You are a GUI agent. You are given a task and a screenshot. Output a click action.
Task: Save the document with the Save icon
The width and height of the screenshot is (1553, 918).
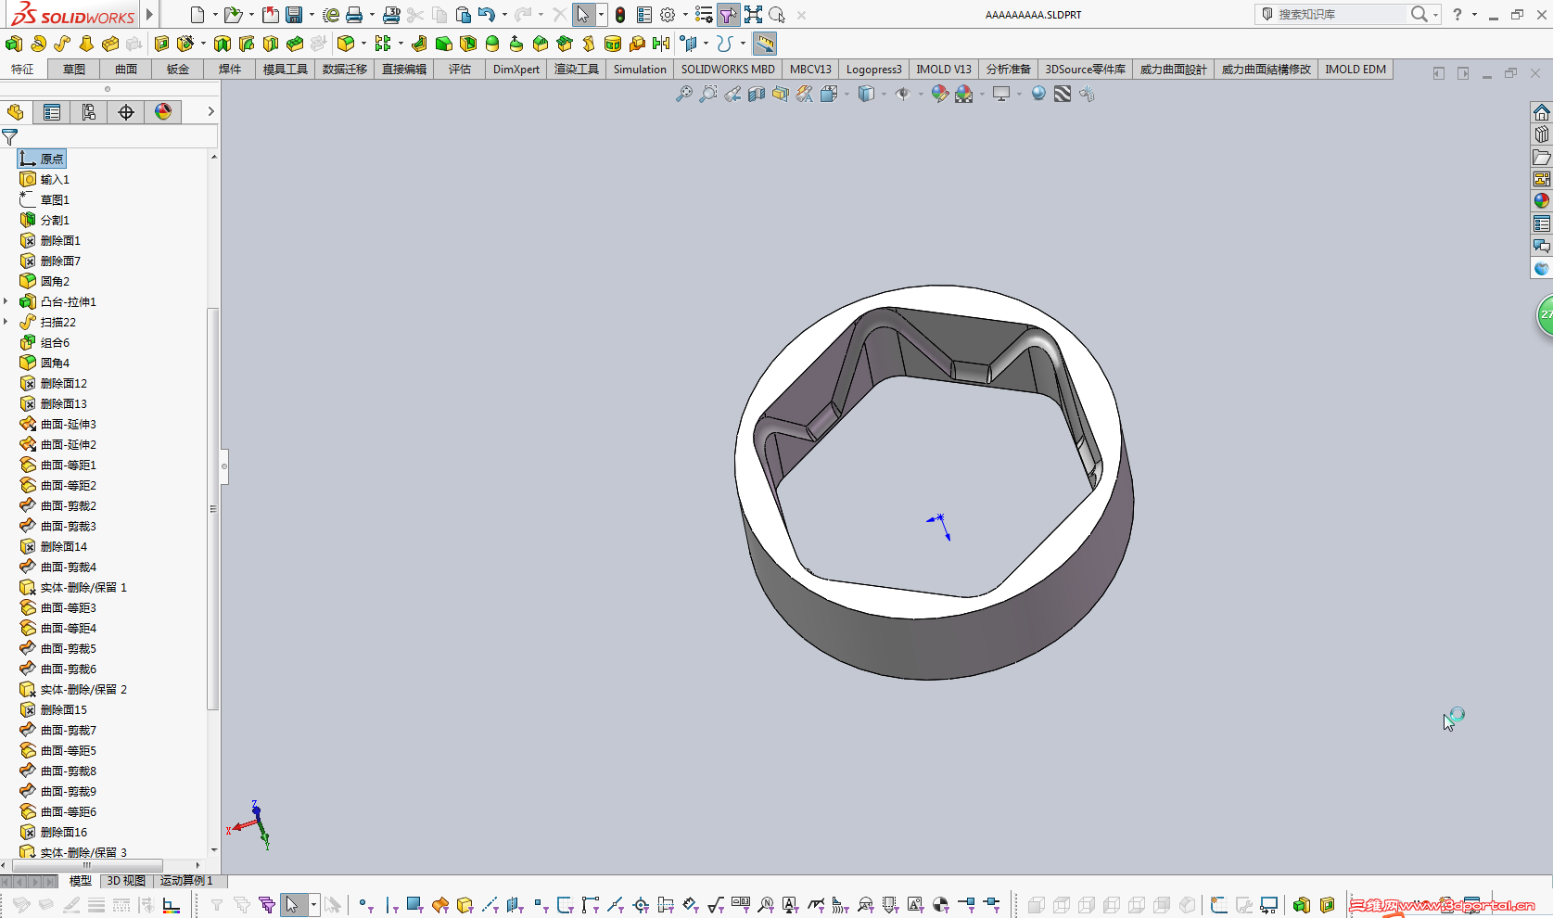pos(294,15)
